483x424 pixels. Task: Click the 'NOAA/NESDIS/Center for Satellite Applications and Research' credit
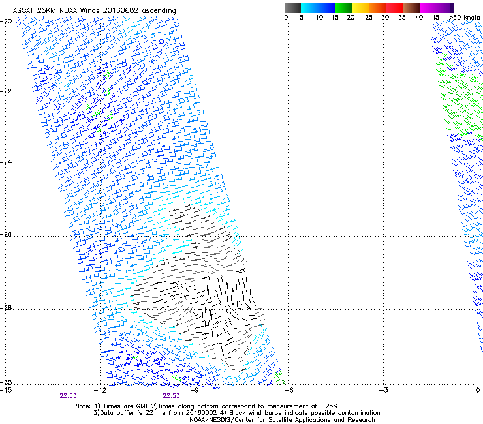[x=282, y=420]
